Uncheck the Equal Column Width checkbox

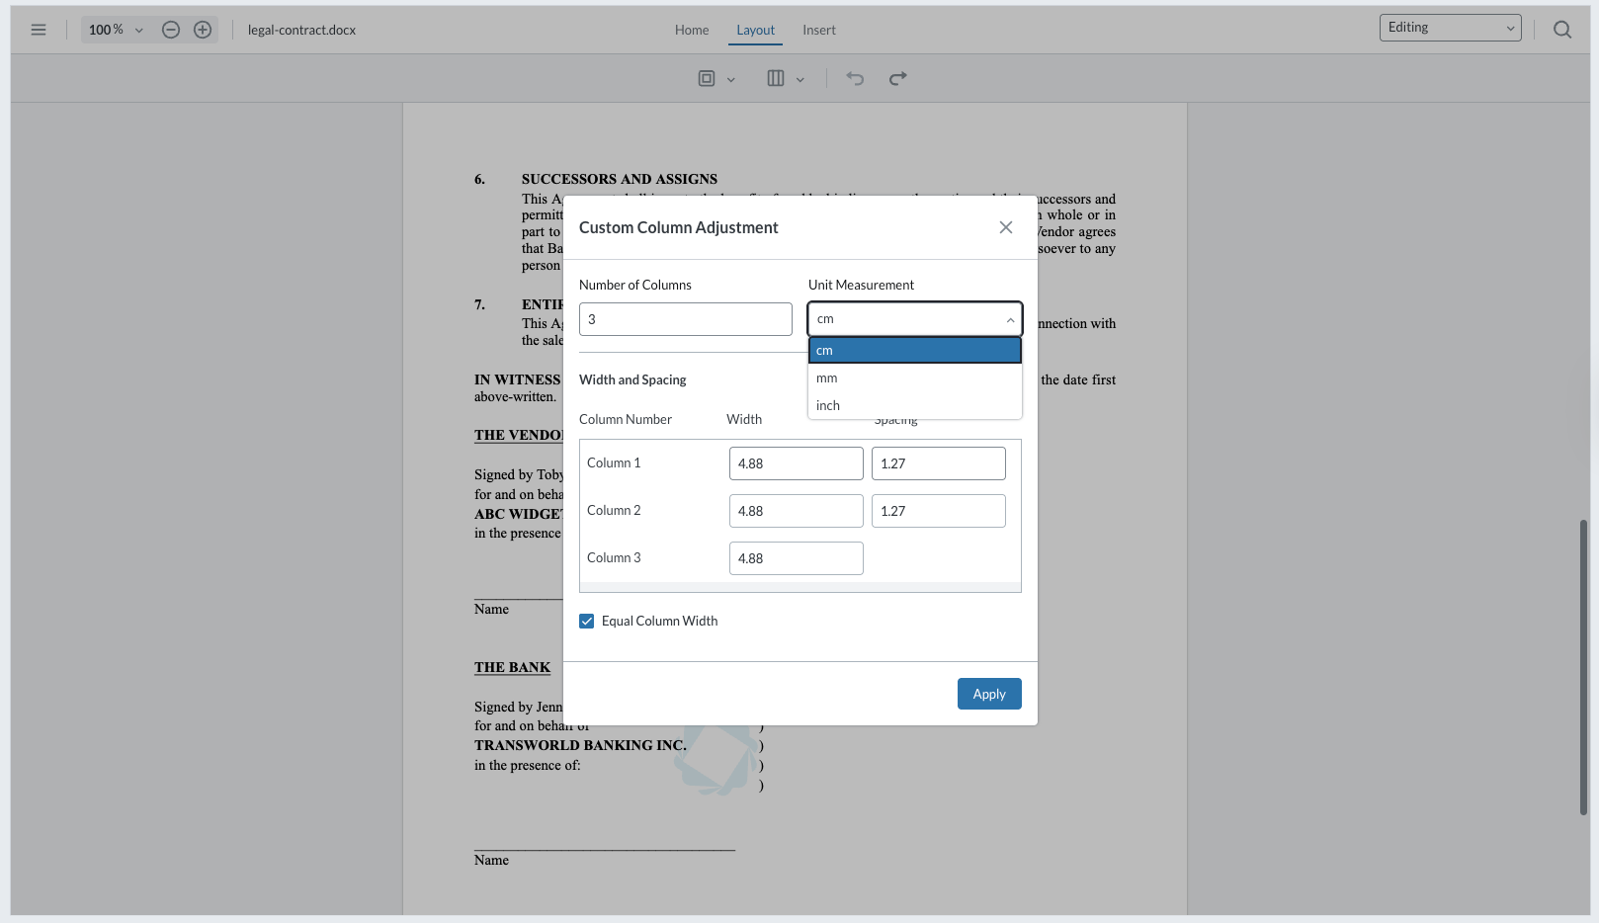click(x=587, y=621)
